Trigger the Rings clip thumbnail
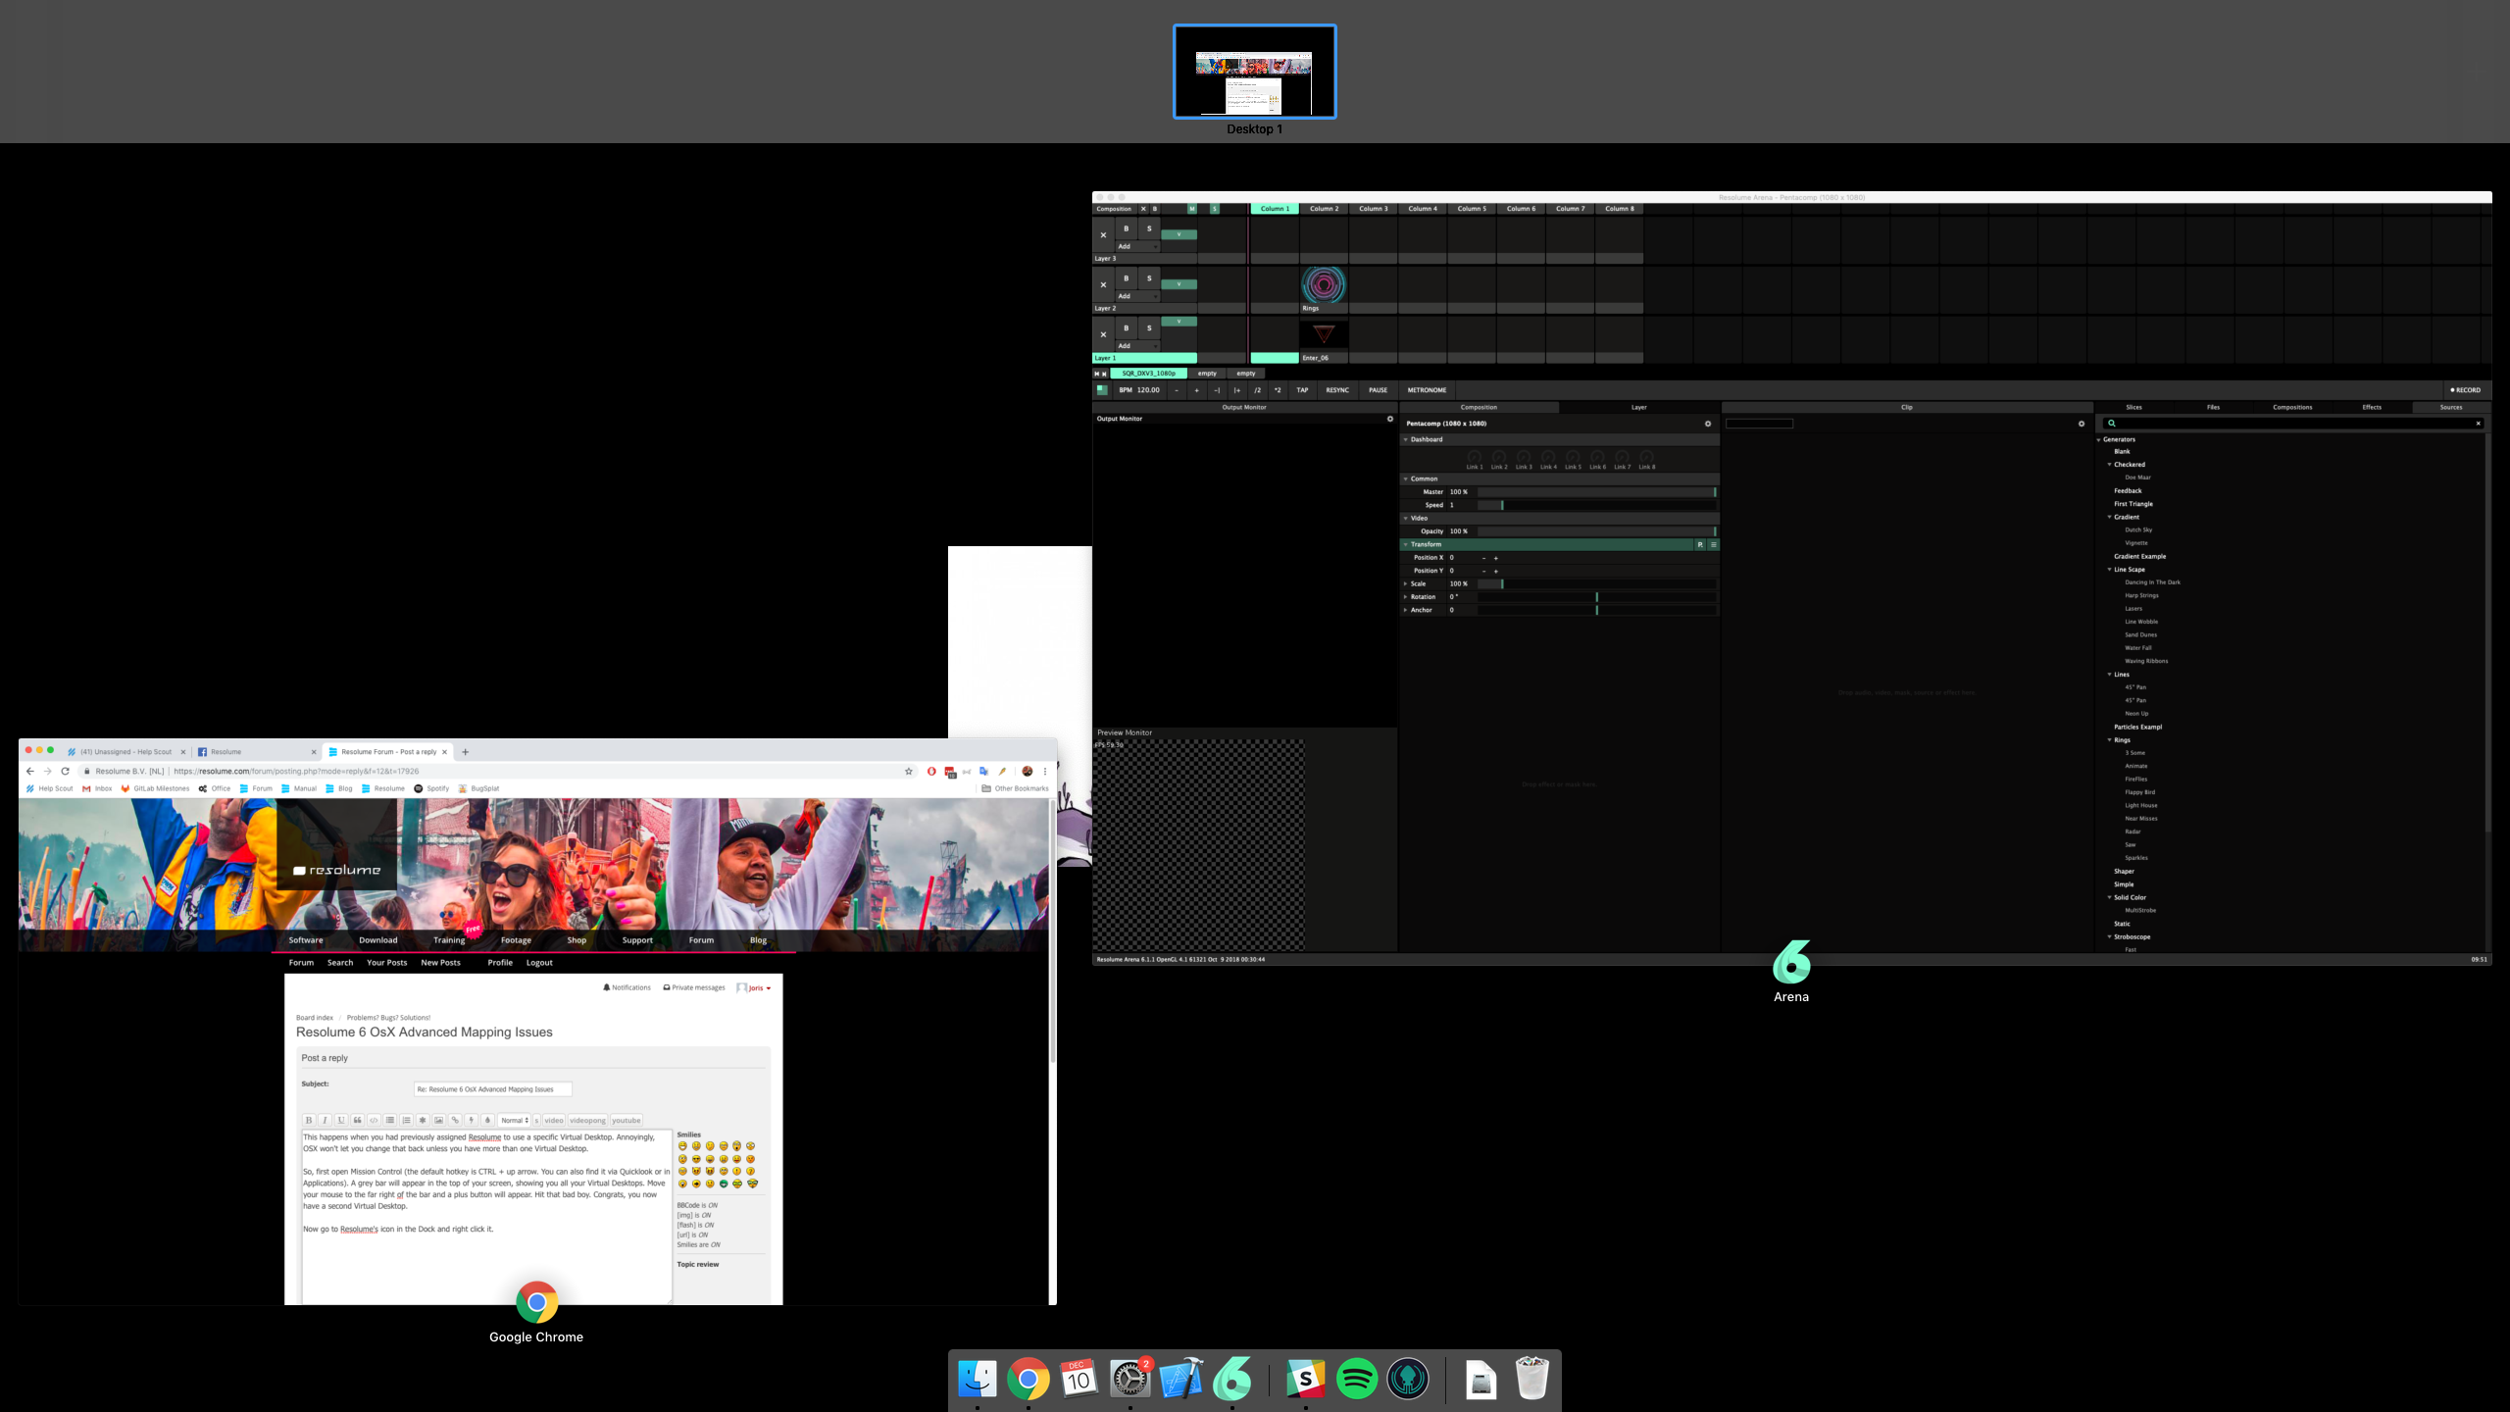Screen dimensions: 2510x1412 [1324, 285]
